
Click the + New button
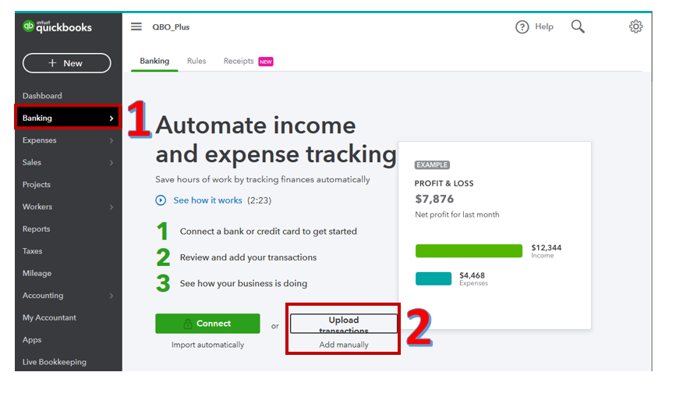click(x=67, y=63)
